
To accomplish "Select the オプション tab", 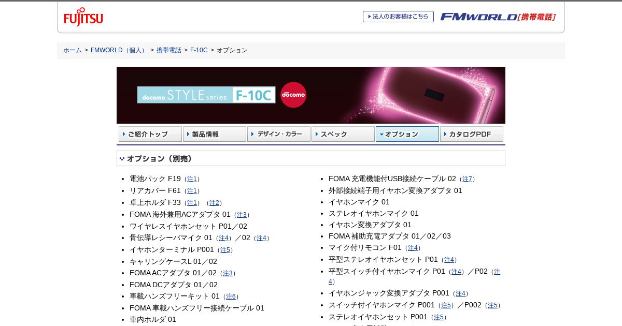I will tap(407, 134).
